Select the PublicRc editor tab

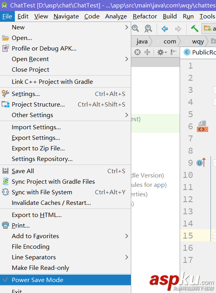point(199,52)
